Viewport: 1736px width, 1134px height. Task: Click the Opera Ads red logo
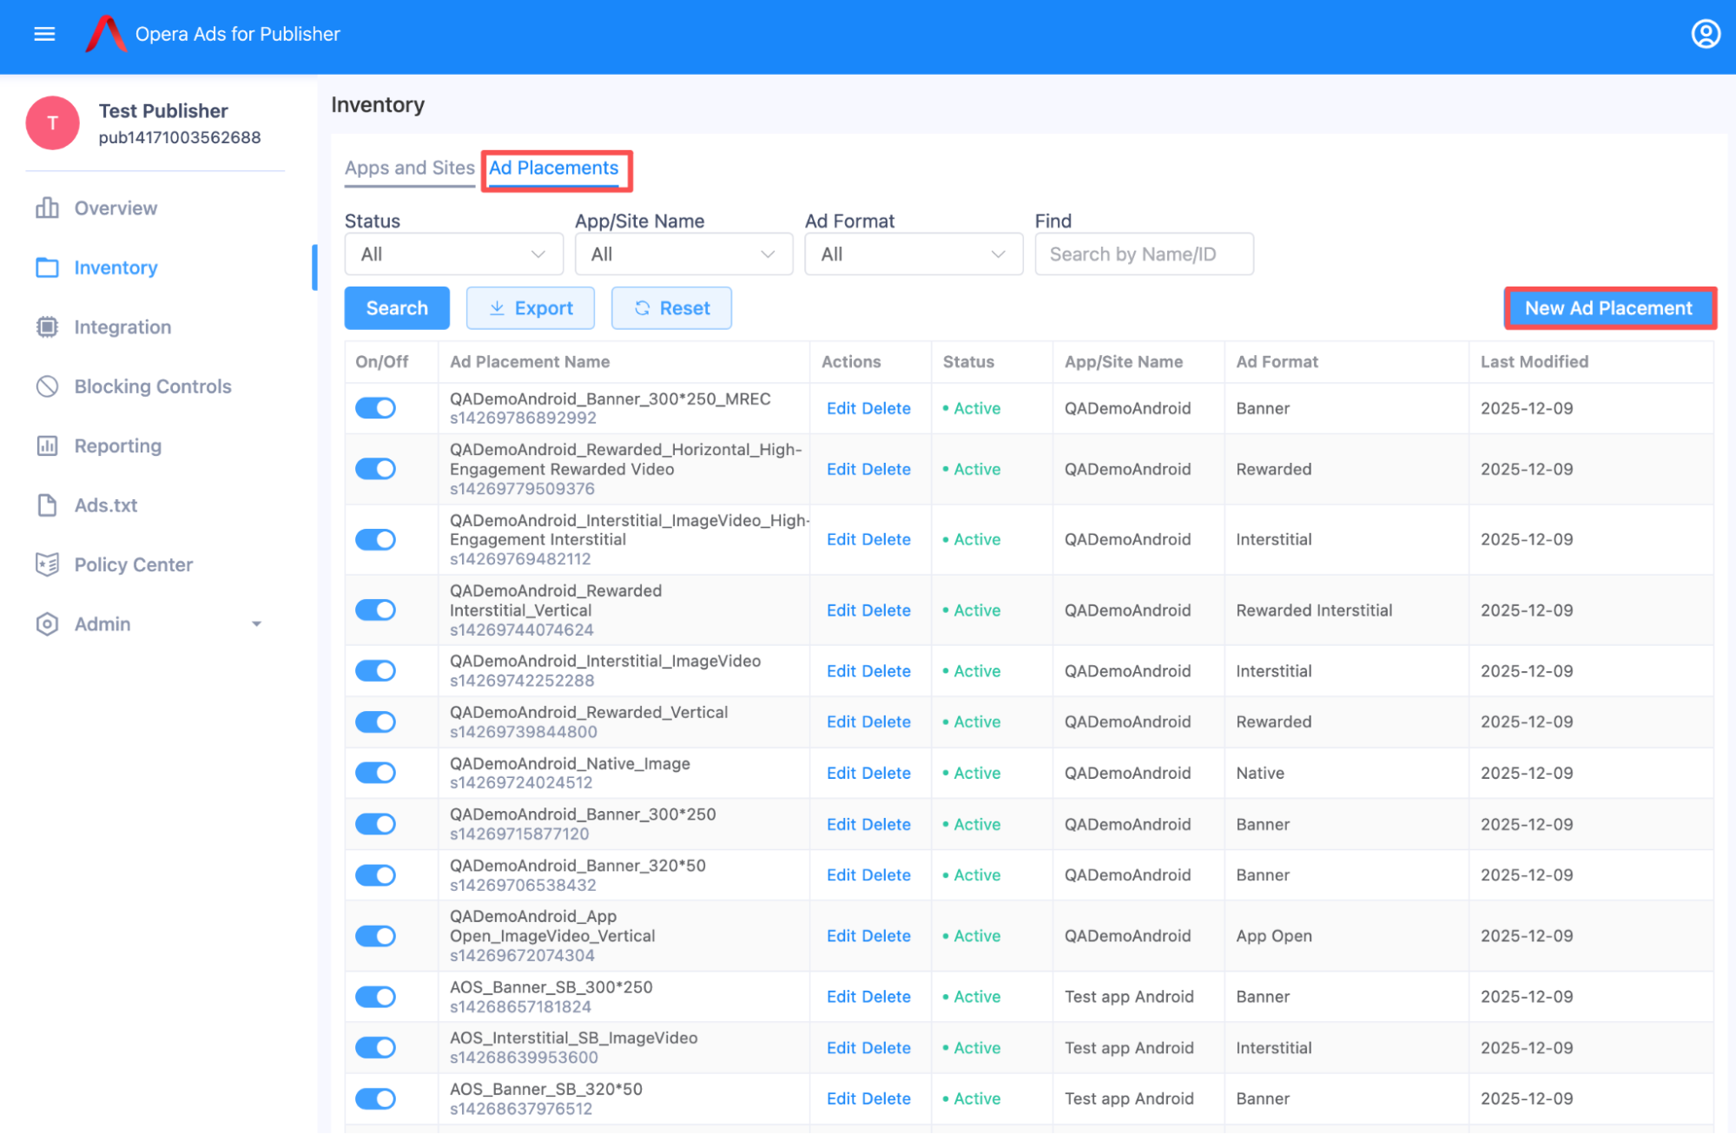pos(107,34)
